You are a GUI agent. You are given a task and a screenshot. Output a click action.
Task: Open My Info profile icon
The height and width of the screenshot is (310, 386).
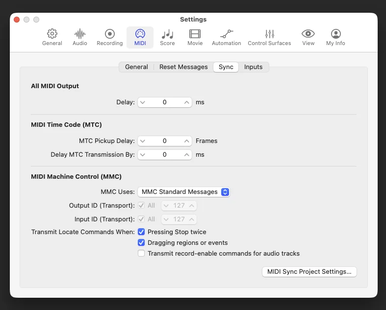336,34
